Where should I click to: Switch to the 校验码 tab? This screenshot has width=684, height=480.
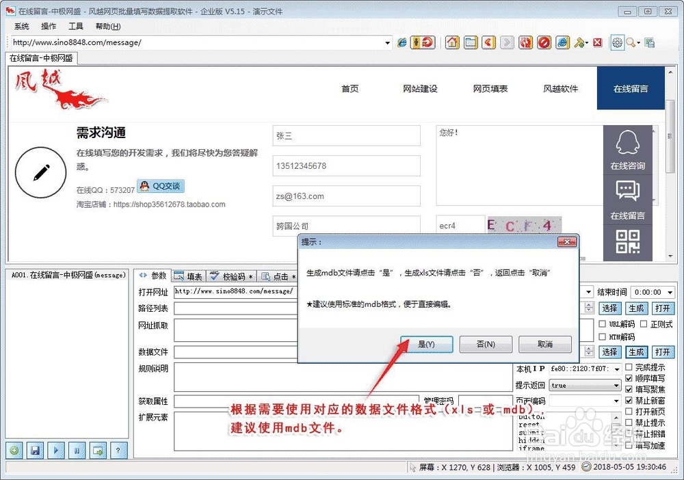(231, 276)
